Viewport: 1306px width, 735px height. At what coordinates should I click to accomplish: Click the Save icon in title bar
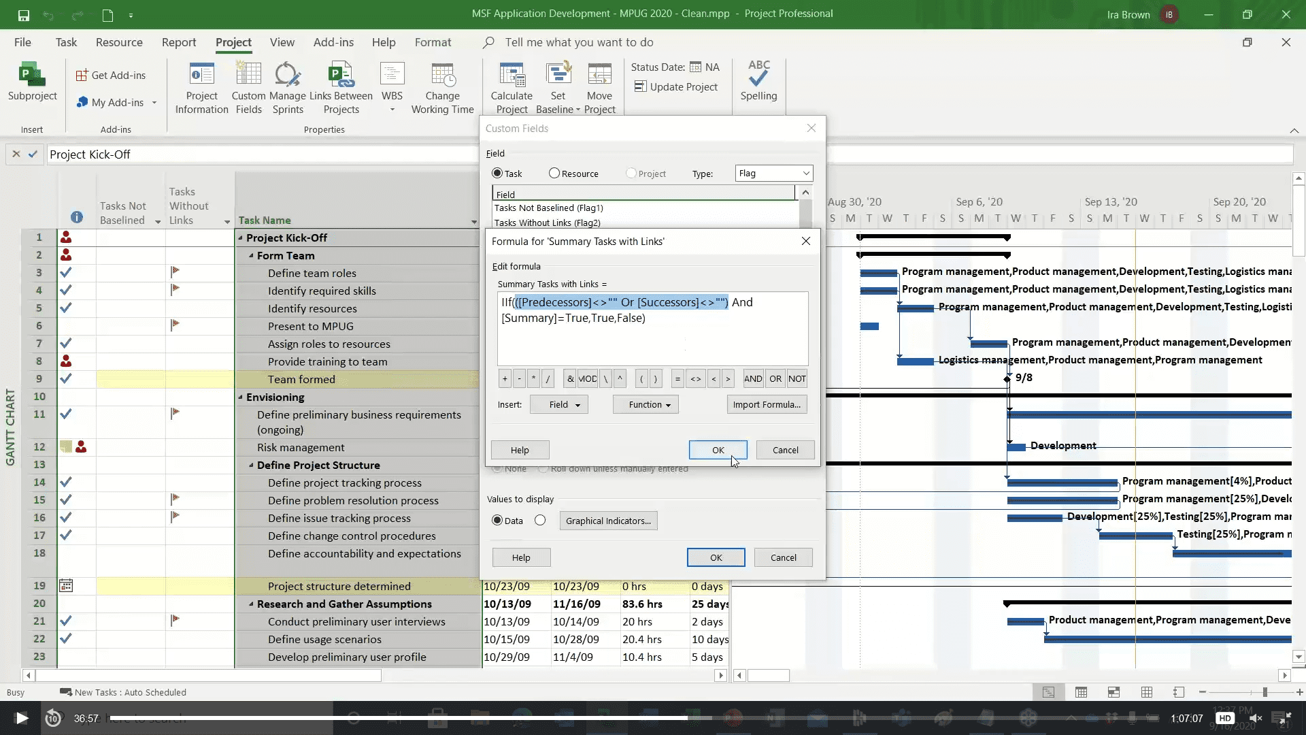[24, 15]
